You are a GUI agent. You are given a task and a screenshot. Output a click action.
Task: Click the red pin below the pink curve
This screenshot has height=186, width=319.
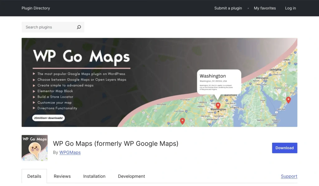coord(182,121)
